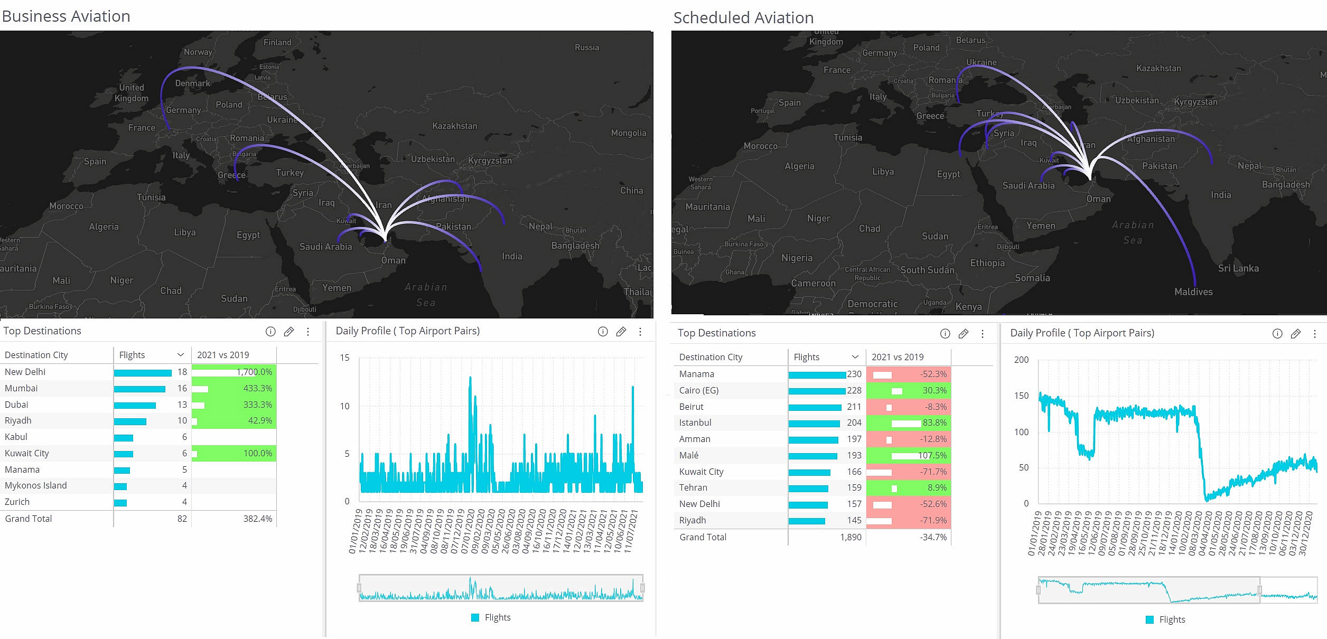Viewport: 1327px width, 639px height.
Task: Select Kuwait City row in Business destinations
Action: click(x=138, y=453)
